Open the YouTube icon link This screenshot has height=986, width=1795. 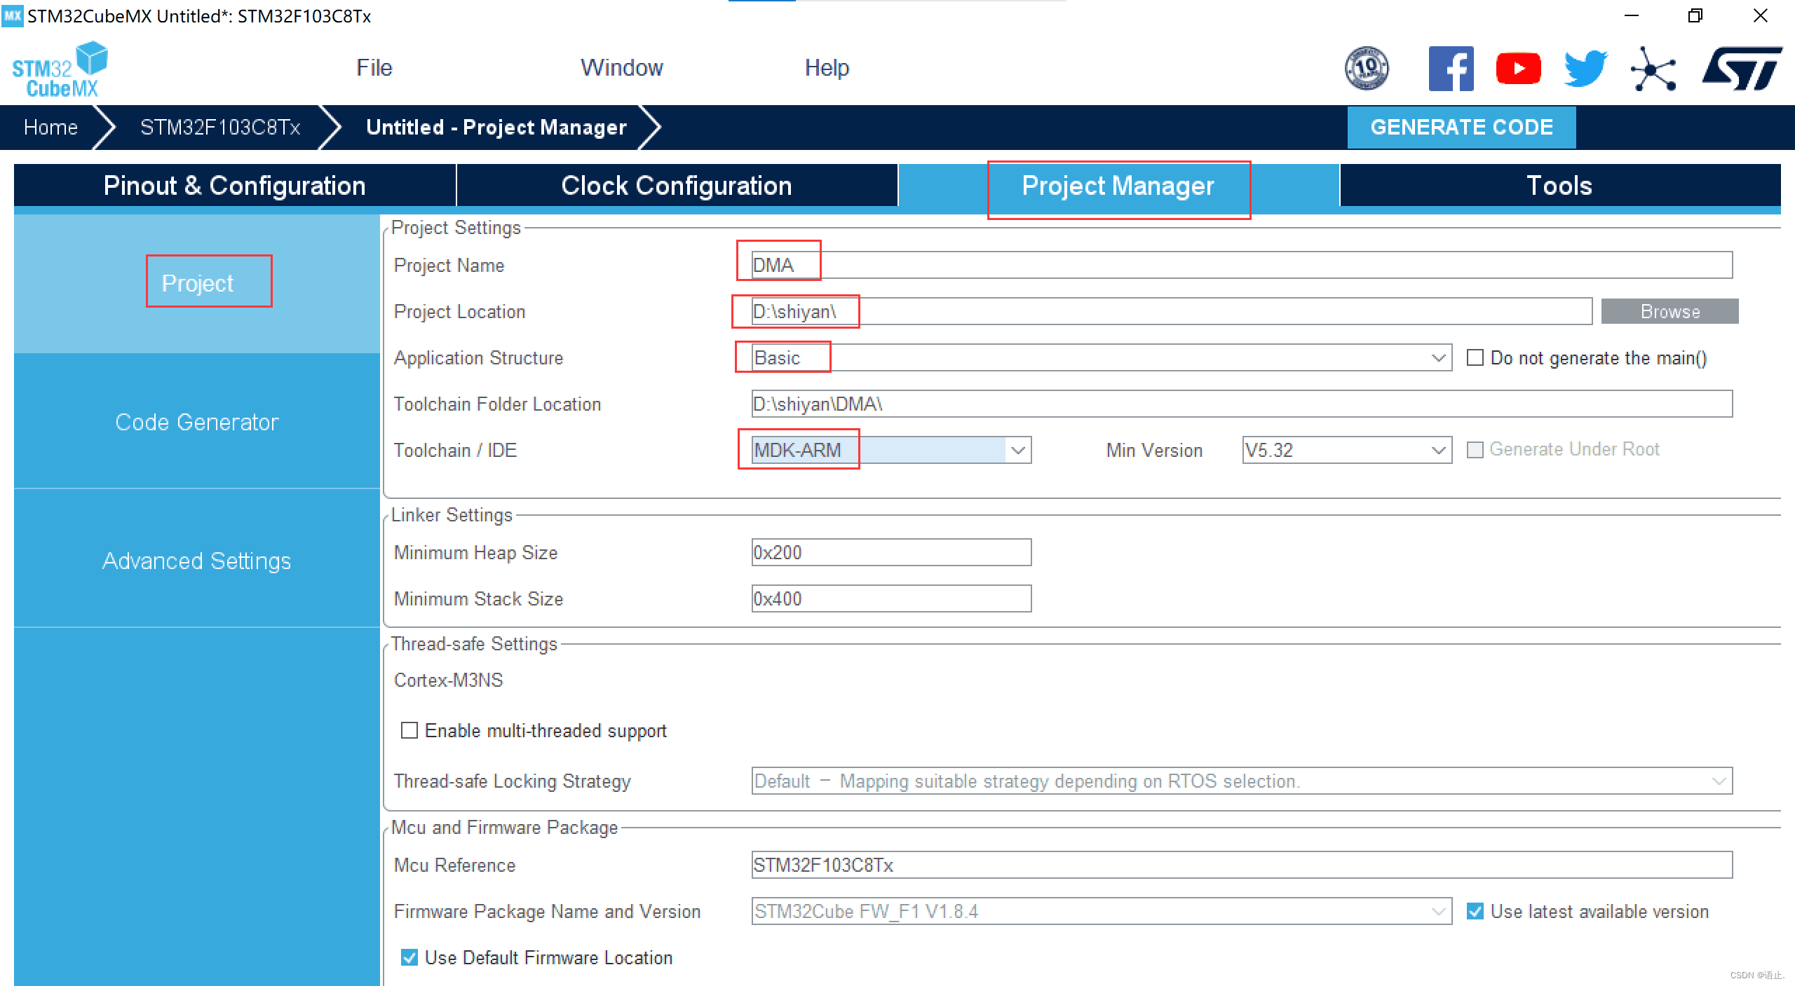click(x=1518, y=69)
